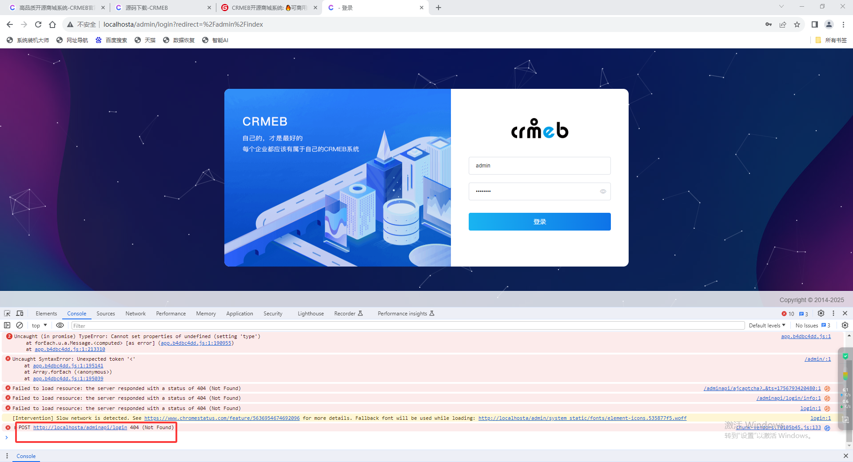This screenshot has height=462, width=853.
Task: Select the drawer Console tab
Action: click(26, 456)
